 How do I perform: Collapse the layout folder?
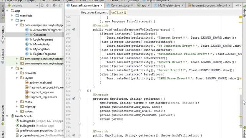click(17, 78)
